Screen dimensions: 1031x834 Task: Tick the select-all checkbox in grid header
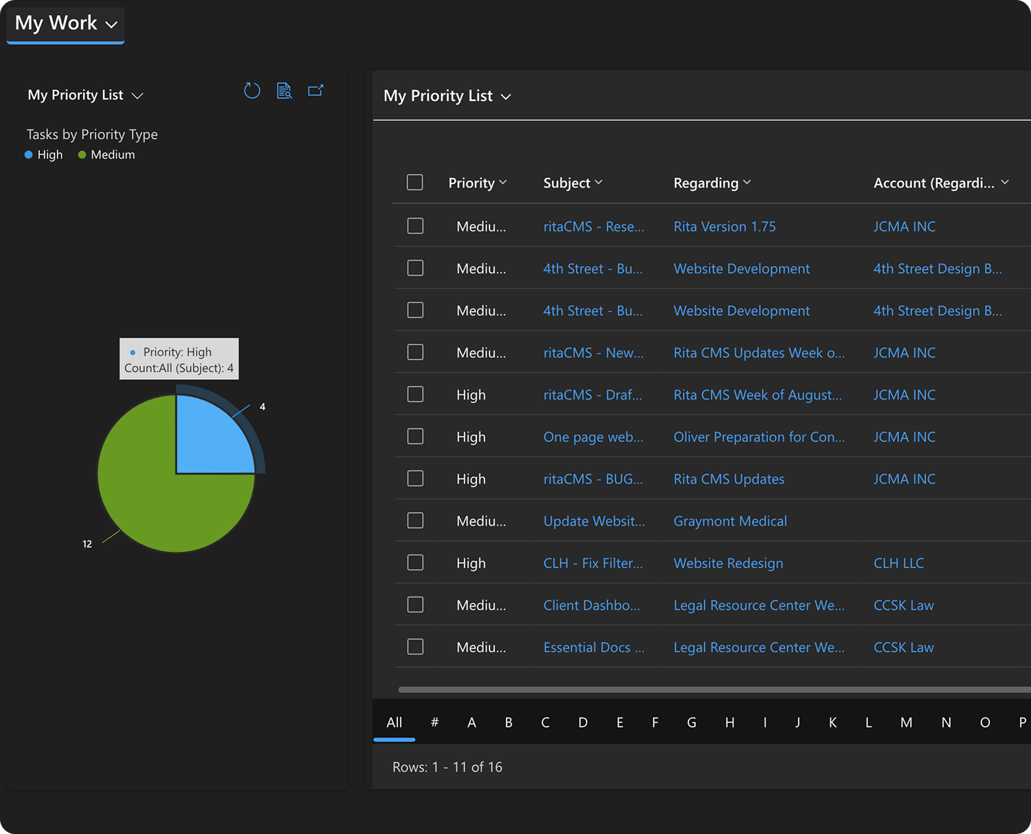tap(415, 183)
